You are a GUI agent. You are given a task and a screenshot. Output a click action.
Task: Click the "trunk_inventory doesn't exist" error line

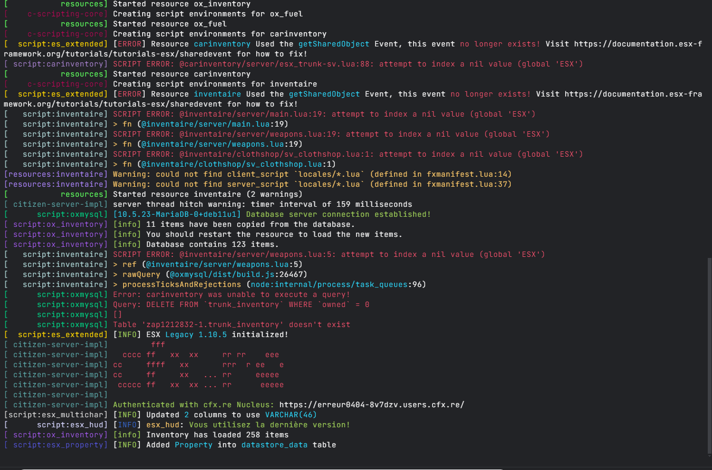click(x=231, y=324)
